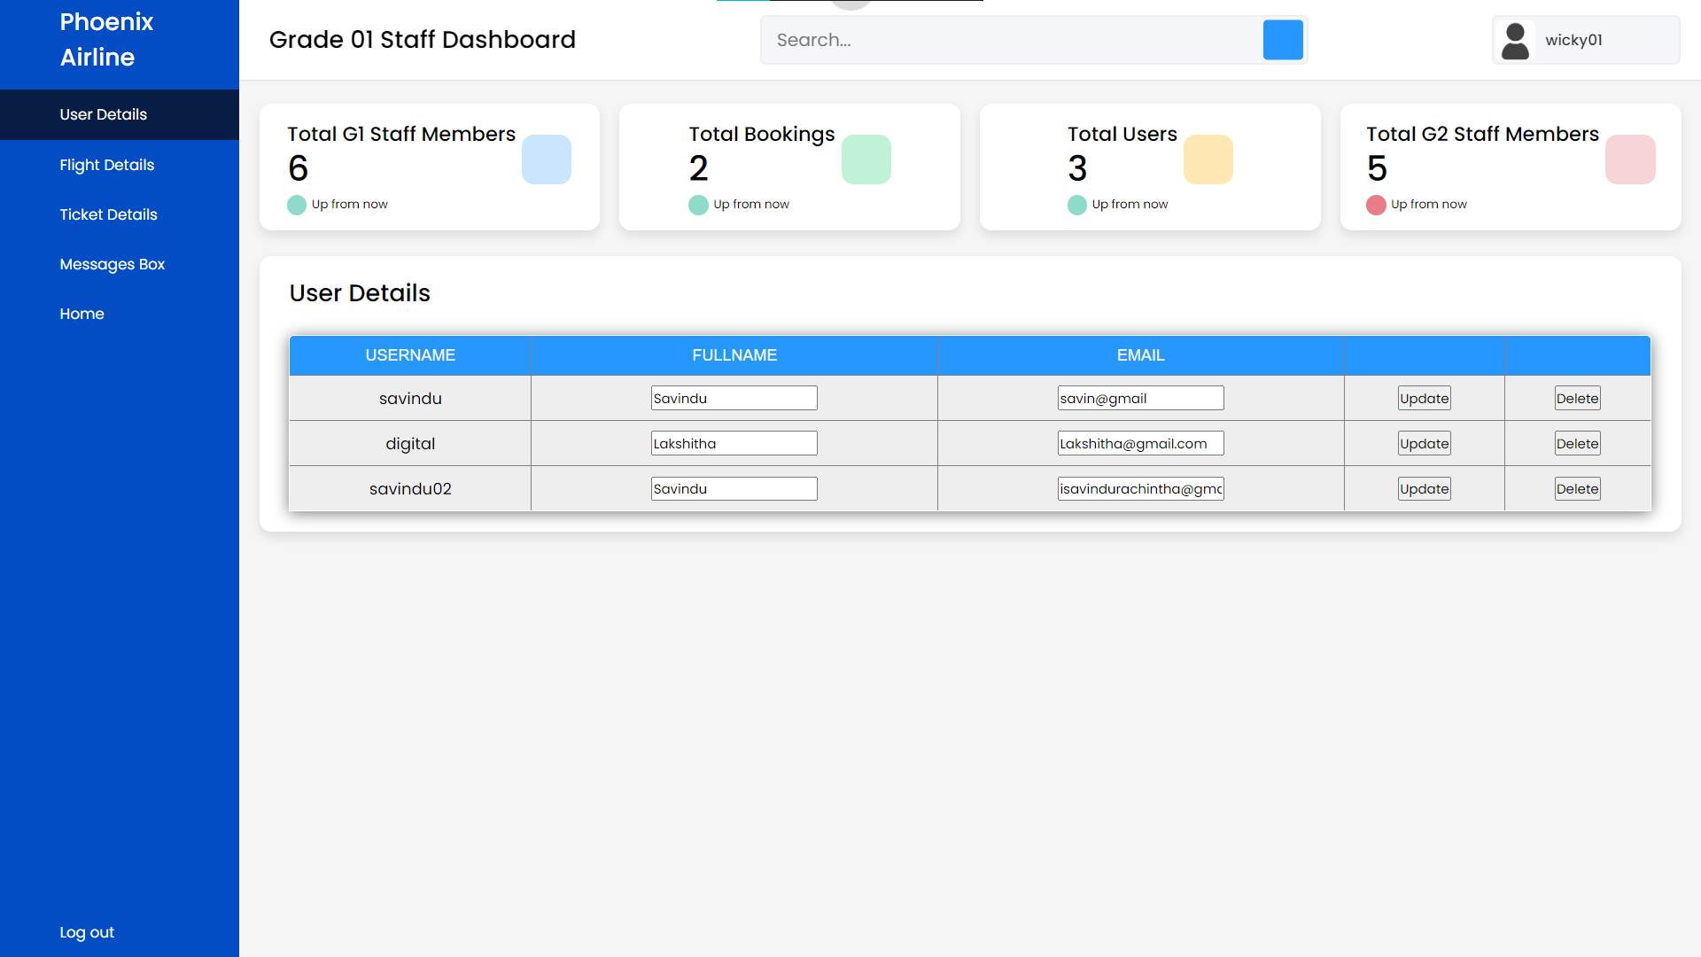Open Ticket Details in sidebar
The width and height of the screenshot is (1701, 957).
108,214
